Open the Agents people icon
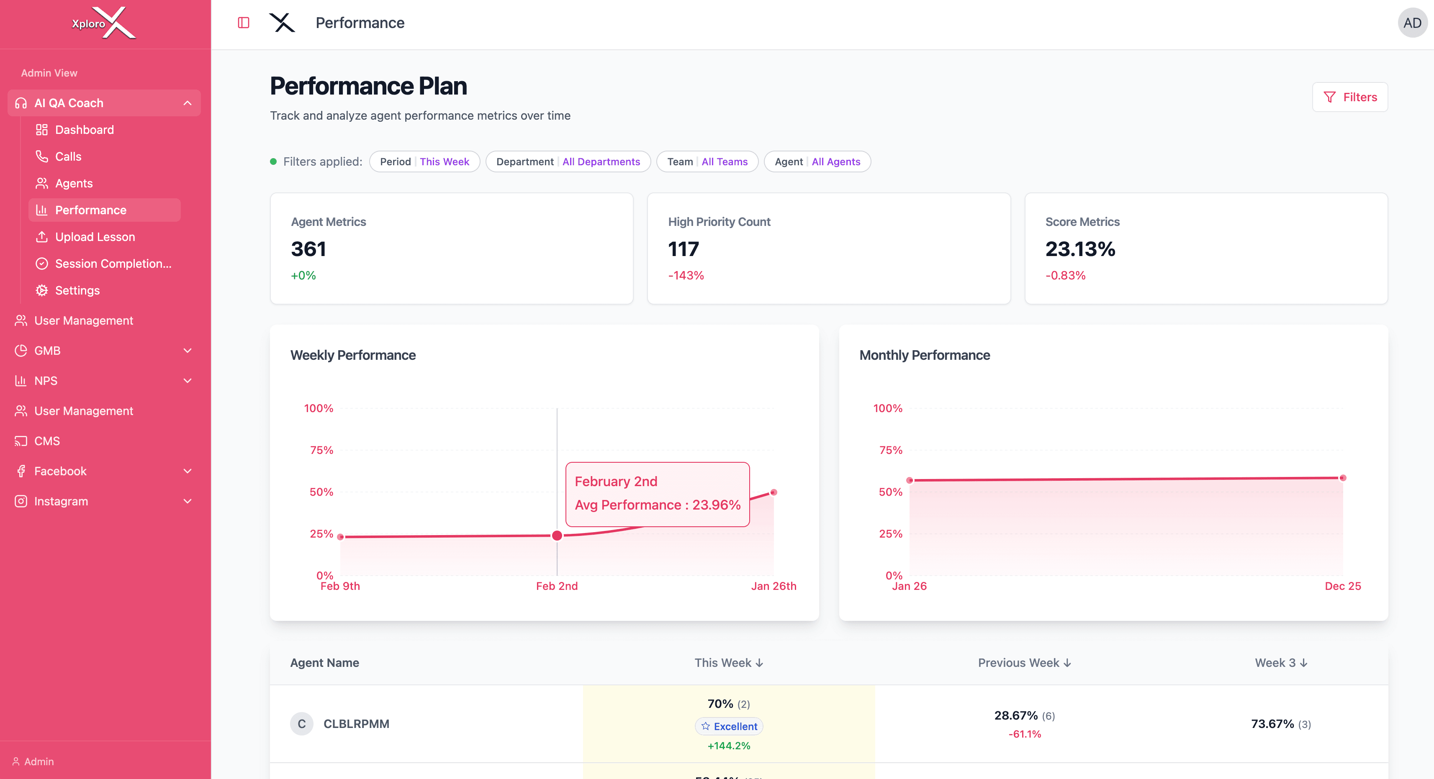The height and width of the screenshot is (779, 1434). click(x=42, y=183)
